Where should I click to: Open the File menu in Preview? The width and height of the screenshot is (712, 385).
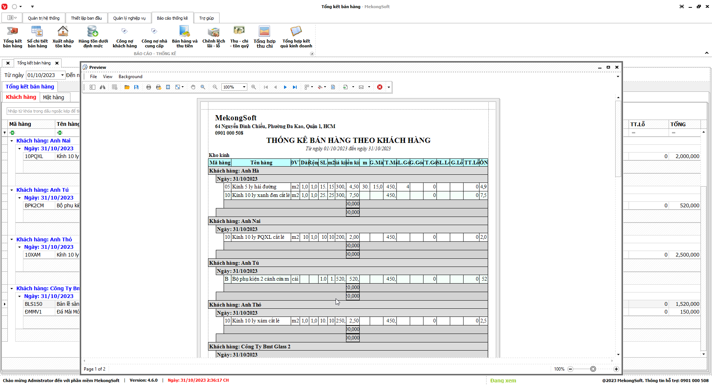coord(93,77)
